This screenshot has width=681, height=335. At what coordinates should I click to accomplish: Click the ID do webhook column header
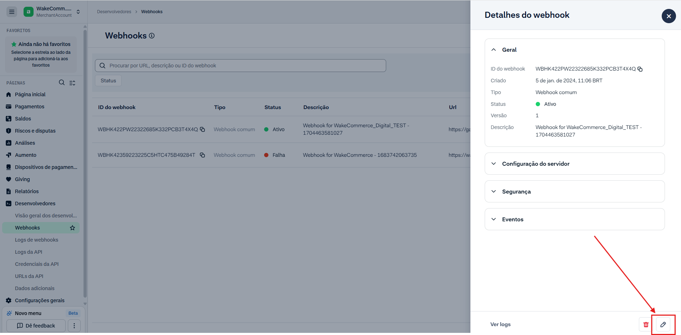point(117,107)
